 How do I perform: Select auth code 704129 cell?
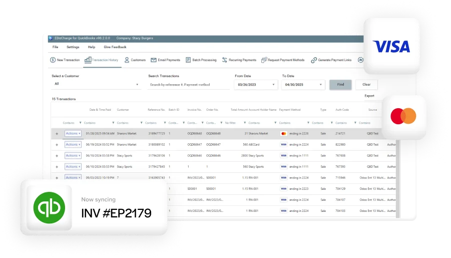pos(340,188)
